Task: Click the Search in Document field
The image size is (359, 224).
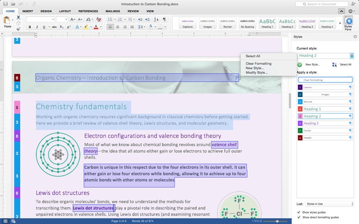Action: [x=321, y=4]
